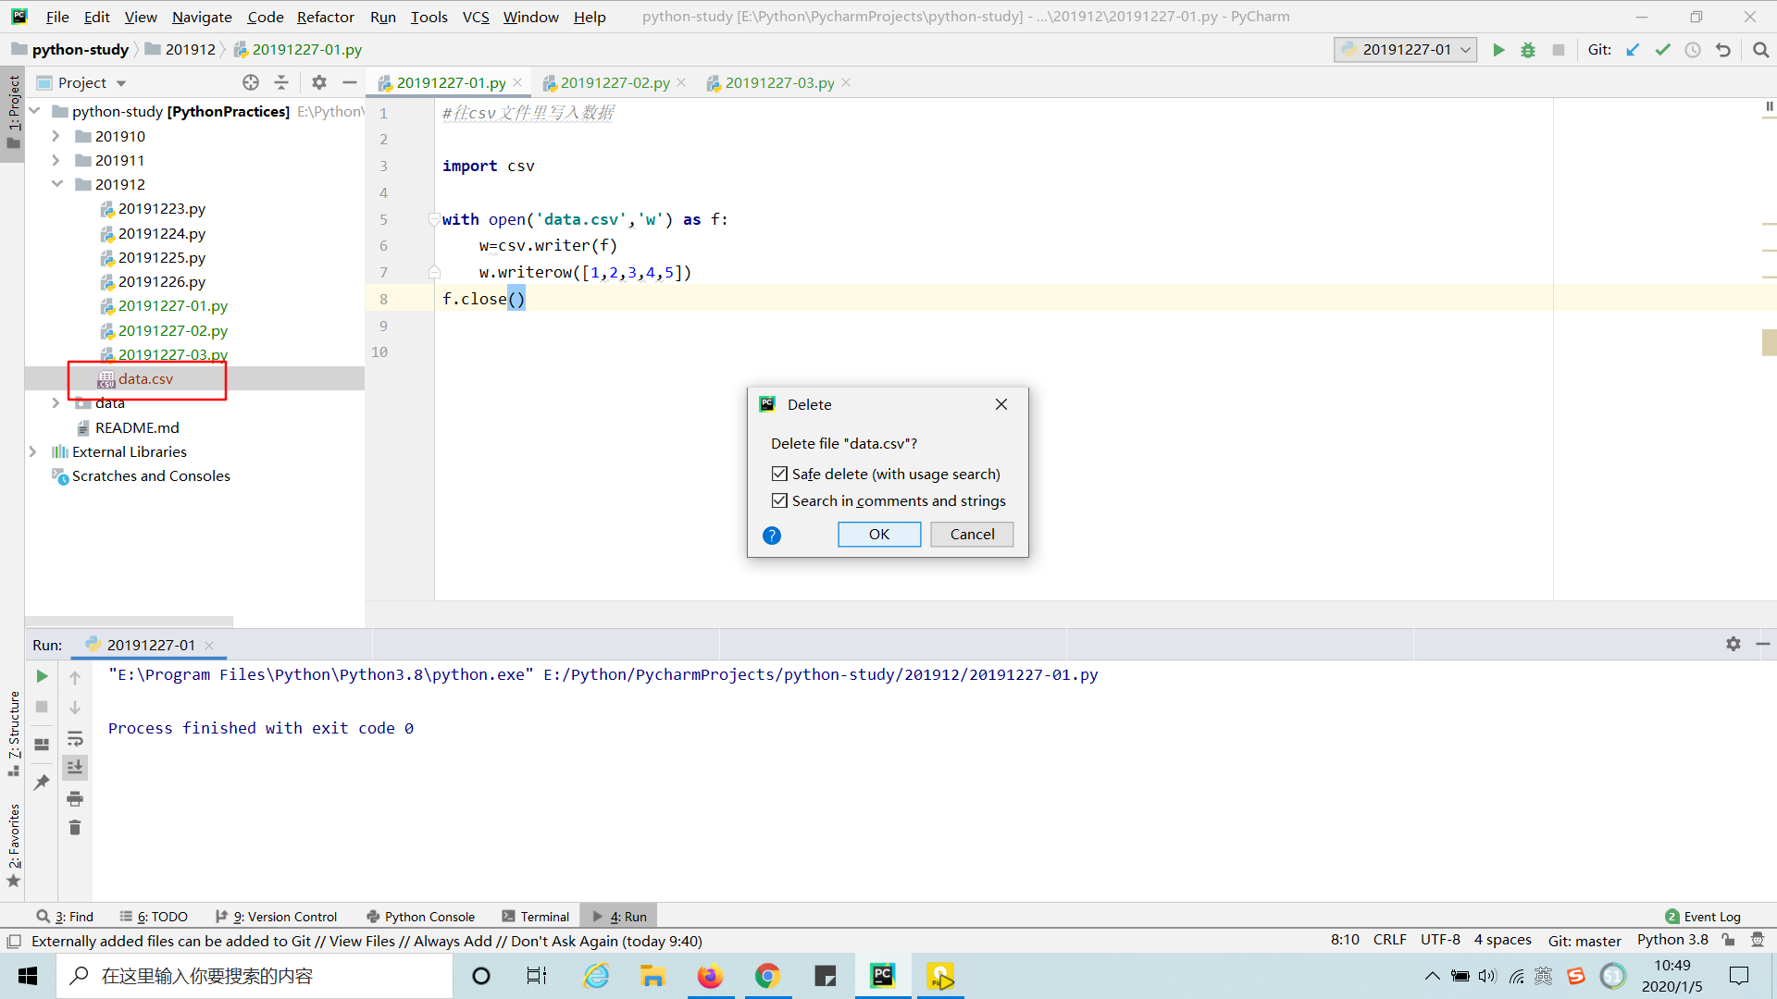Cancel the Delete dialog

[972, 534]
